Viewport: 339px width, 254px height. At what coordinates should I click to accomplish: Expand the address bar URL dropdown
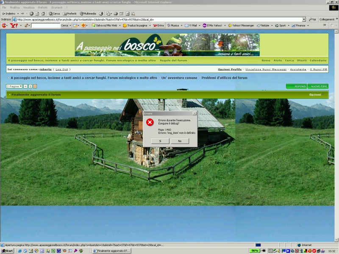click(304, 19)
